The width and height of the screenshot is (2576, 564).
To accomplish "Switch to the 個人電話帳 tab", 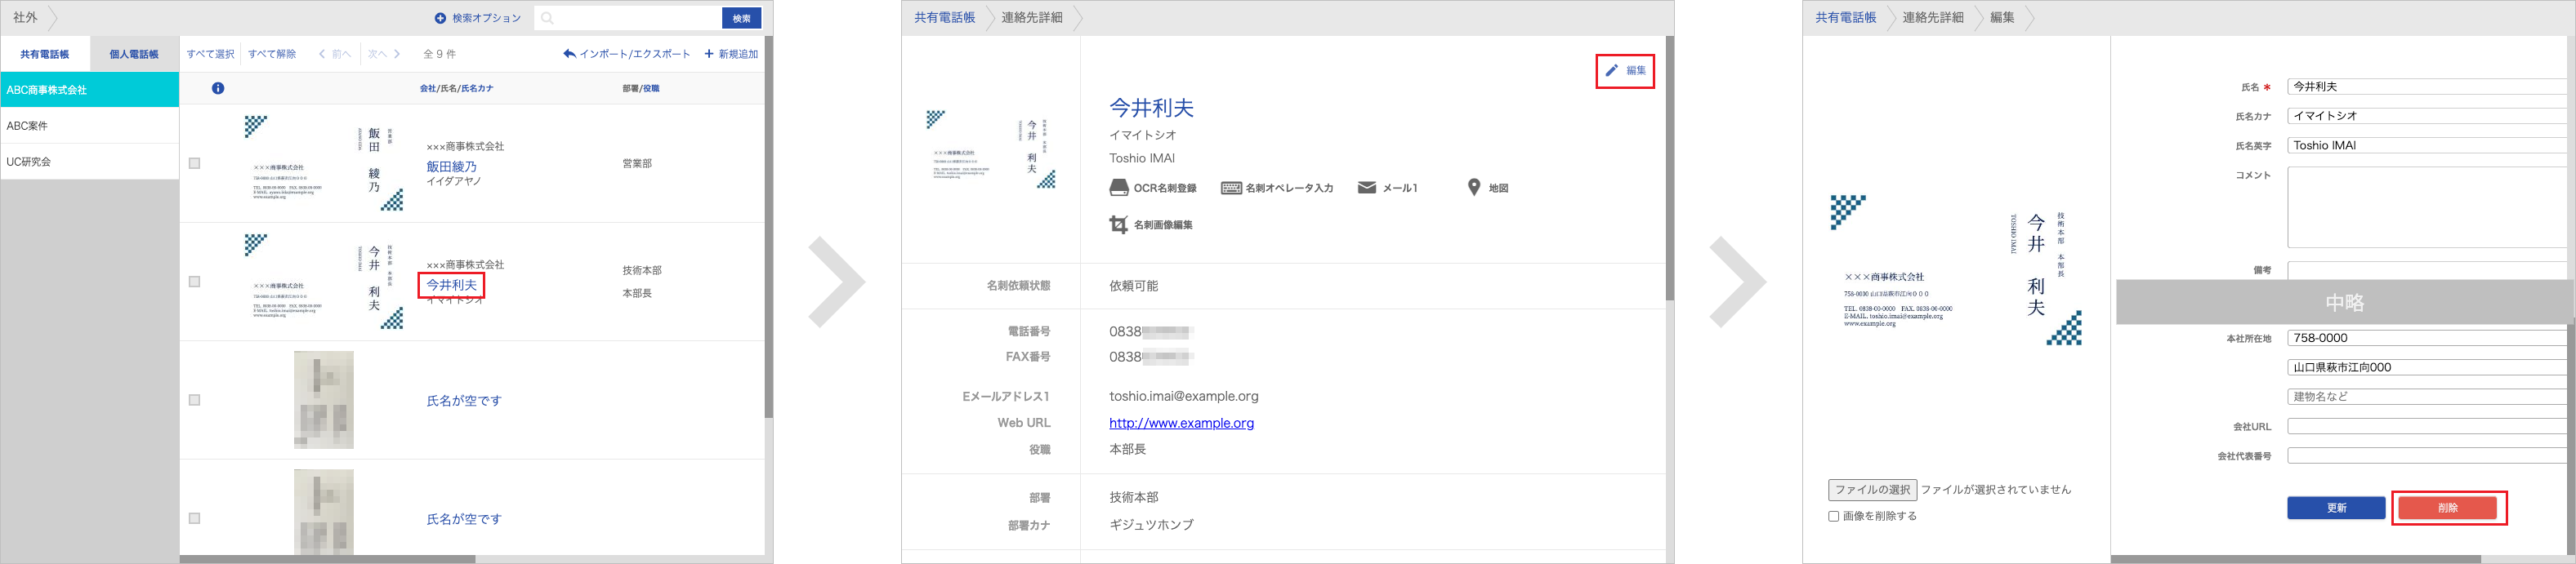I will click(x=134, y=54).
